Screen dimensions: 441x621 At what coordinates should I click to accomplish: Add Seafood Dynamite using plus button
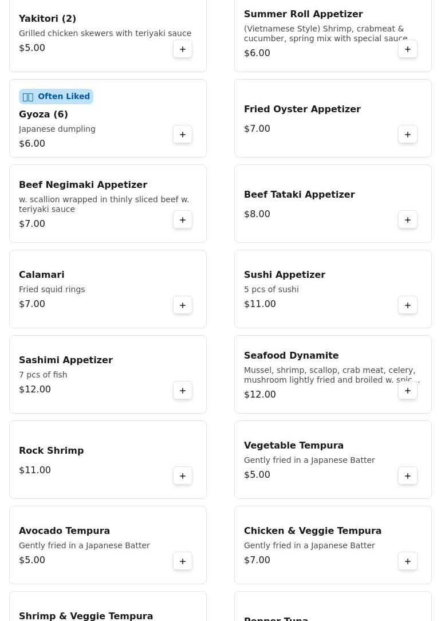click(x=408, y=391)
